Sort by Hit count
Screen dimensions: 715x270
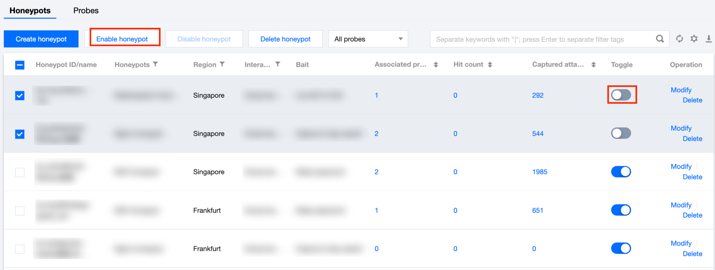[490, 65]
